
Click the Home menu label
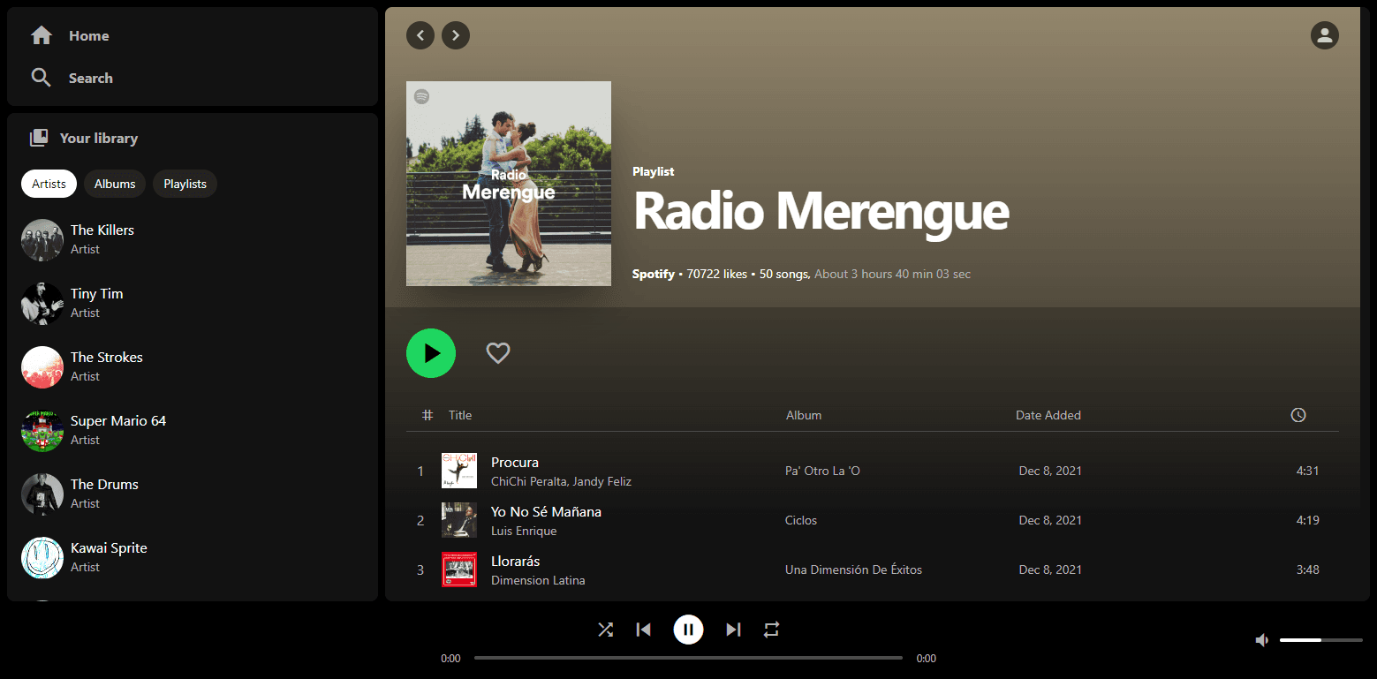click(x=89, y=36)
